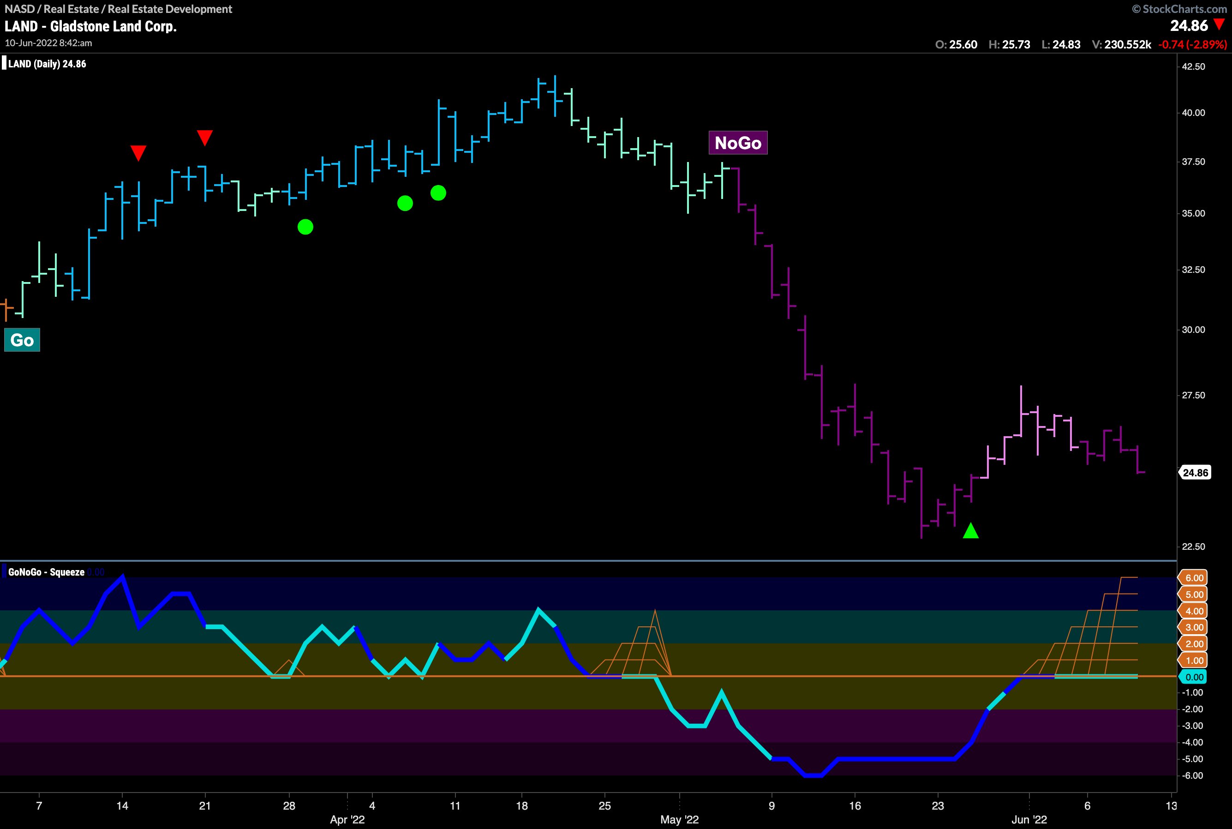Click the Go trend label
This screenshot has width=1232, height=829.
[x=22, y=340]
